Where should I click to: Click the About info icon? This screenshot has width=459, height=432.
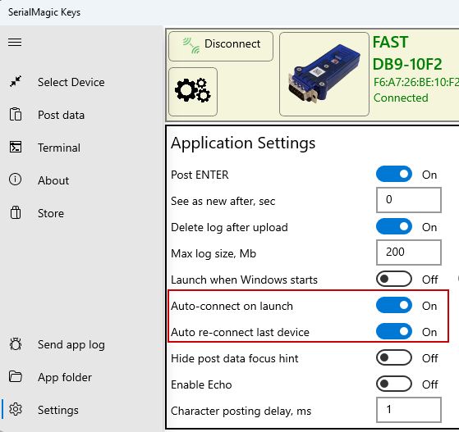pyautogui.click(x=16, y=180)
